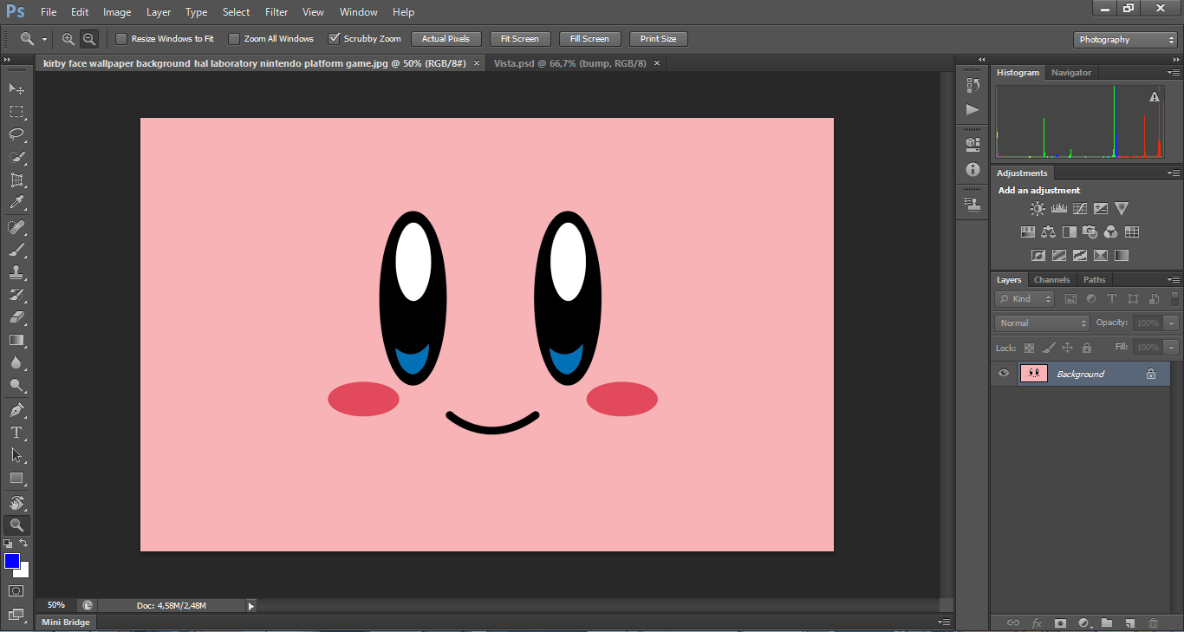Add a layer mask
This screenshot has width=1184, height=632.
click(x=1060, y=622)
